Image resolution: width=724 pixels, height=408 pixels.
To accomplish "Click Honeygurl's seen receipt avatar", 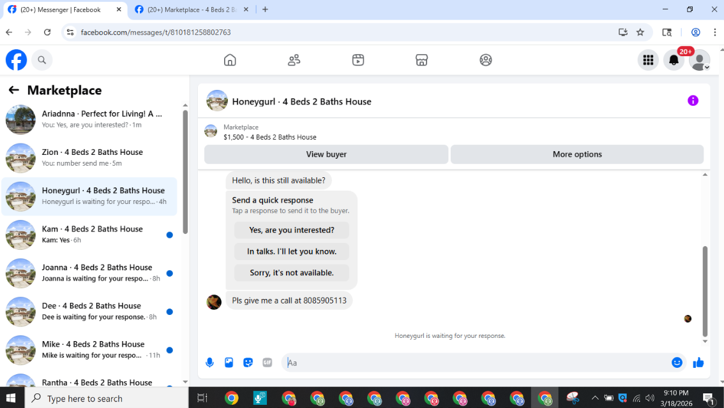I will 688,319.
